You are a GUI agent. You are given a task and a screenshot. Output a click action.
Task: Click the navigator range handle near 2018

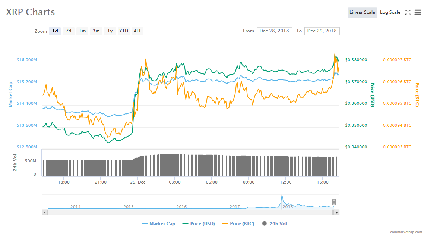point(334,202)
